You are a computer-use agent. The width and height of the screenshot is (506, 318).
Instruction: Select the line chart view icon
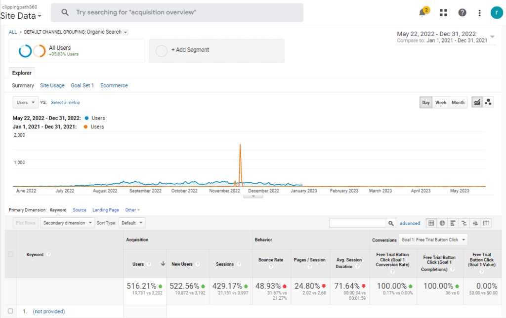click(477, 102)
